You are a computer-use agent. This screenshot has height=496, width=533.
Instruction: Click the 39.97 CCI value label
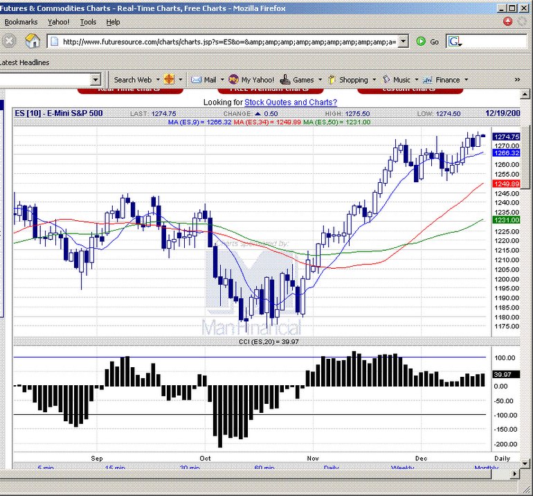[x=507, y=375]
